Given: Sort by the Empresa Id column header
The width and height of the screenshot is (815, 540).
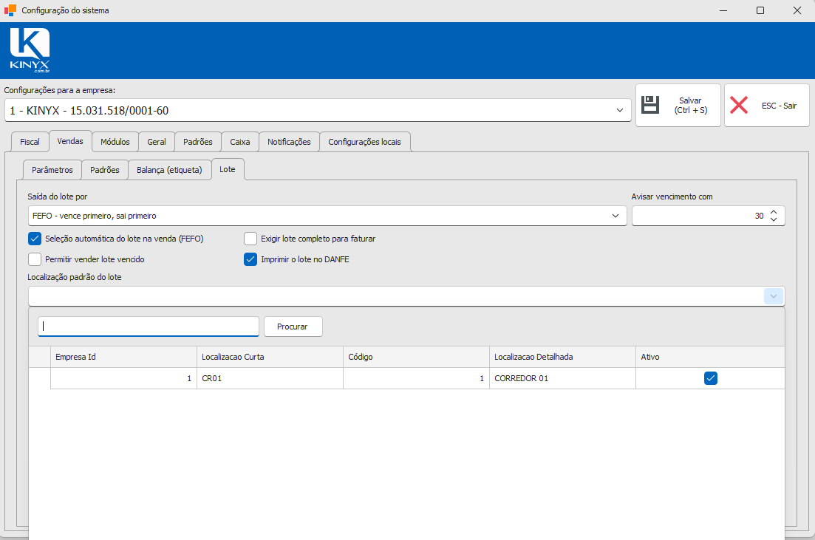Looking at the screenshot, I should pyautogui.click(x=123, y=357).
